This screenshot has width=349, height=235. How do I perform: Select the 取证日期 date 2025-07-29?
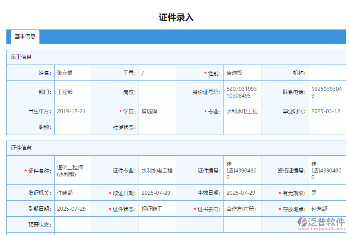(157, 192)
